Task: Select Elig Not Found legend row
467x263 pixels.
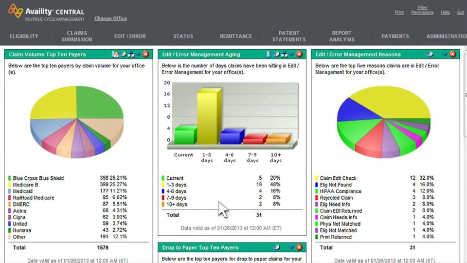Action: click(x=375, y=185)
